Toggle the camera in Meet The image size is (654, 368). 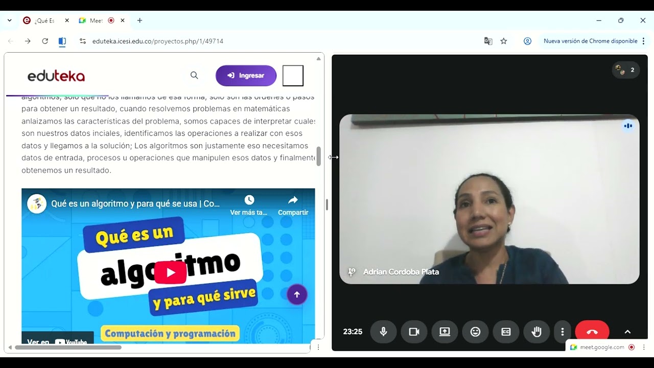click(414, 332)
